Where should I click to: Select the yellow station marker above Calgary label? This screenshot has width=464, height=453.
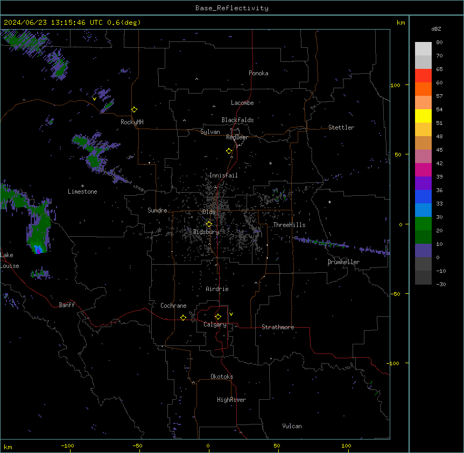(218, 317)
